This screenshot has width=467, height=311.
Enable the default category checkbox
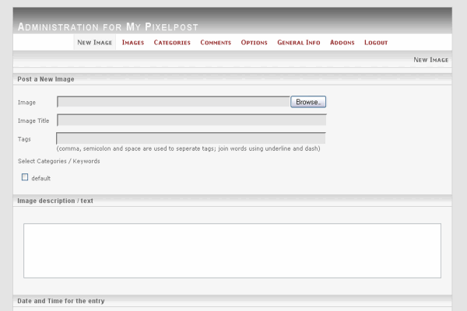point(25,177)
